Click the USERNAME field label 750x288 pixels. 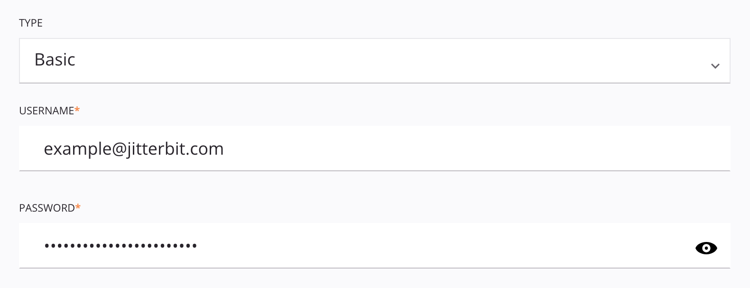(x=46, y=111)
